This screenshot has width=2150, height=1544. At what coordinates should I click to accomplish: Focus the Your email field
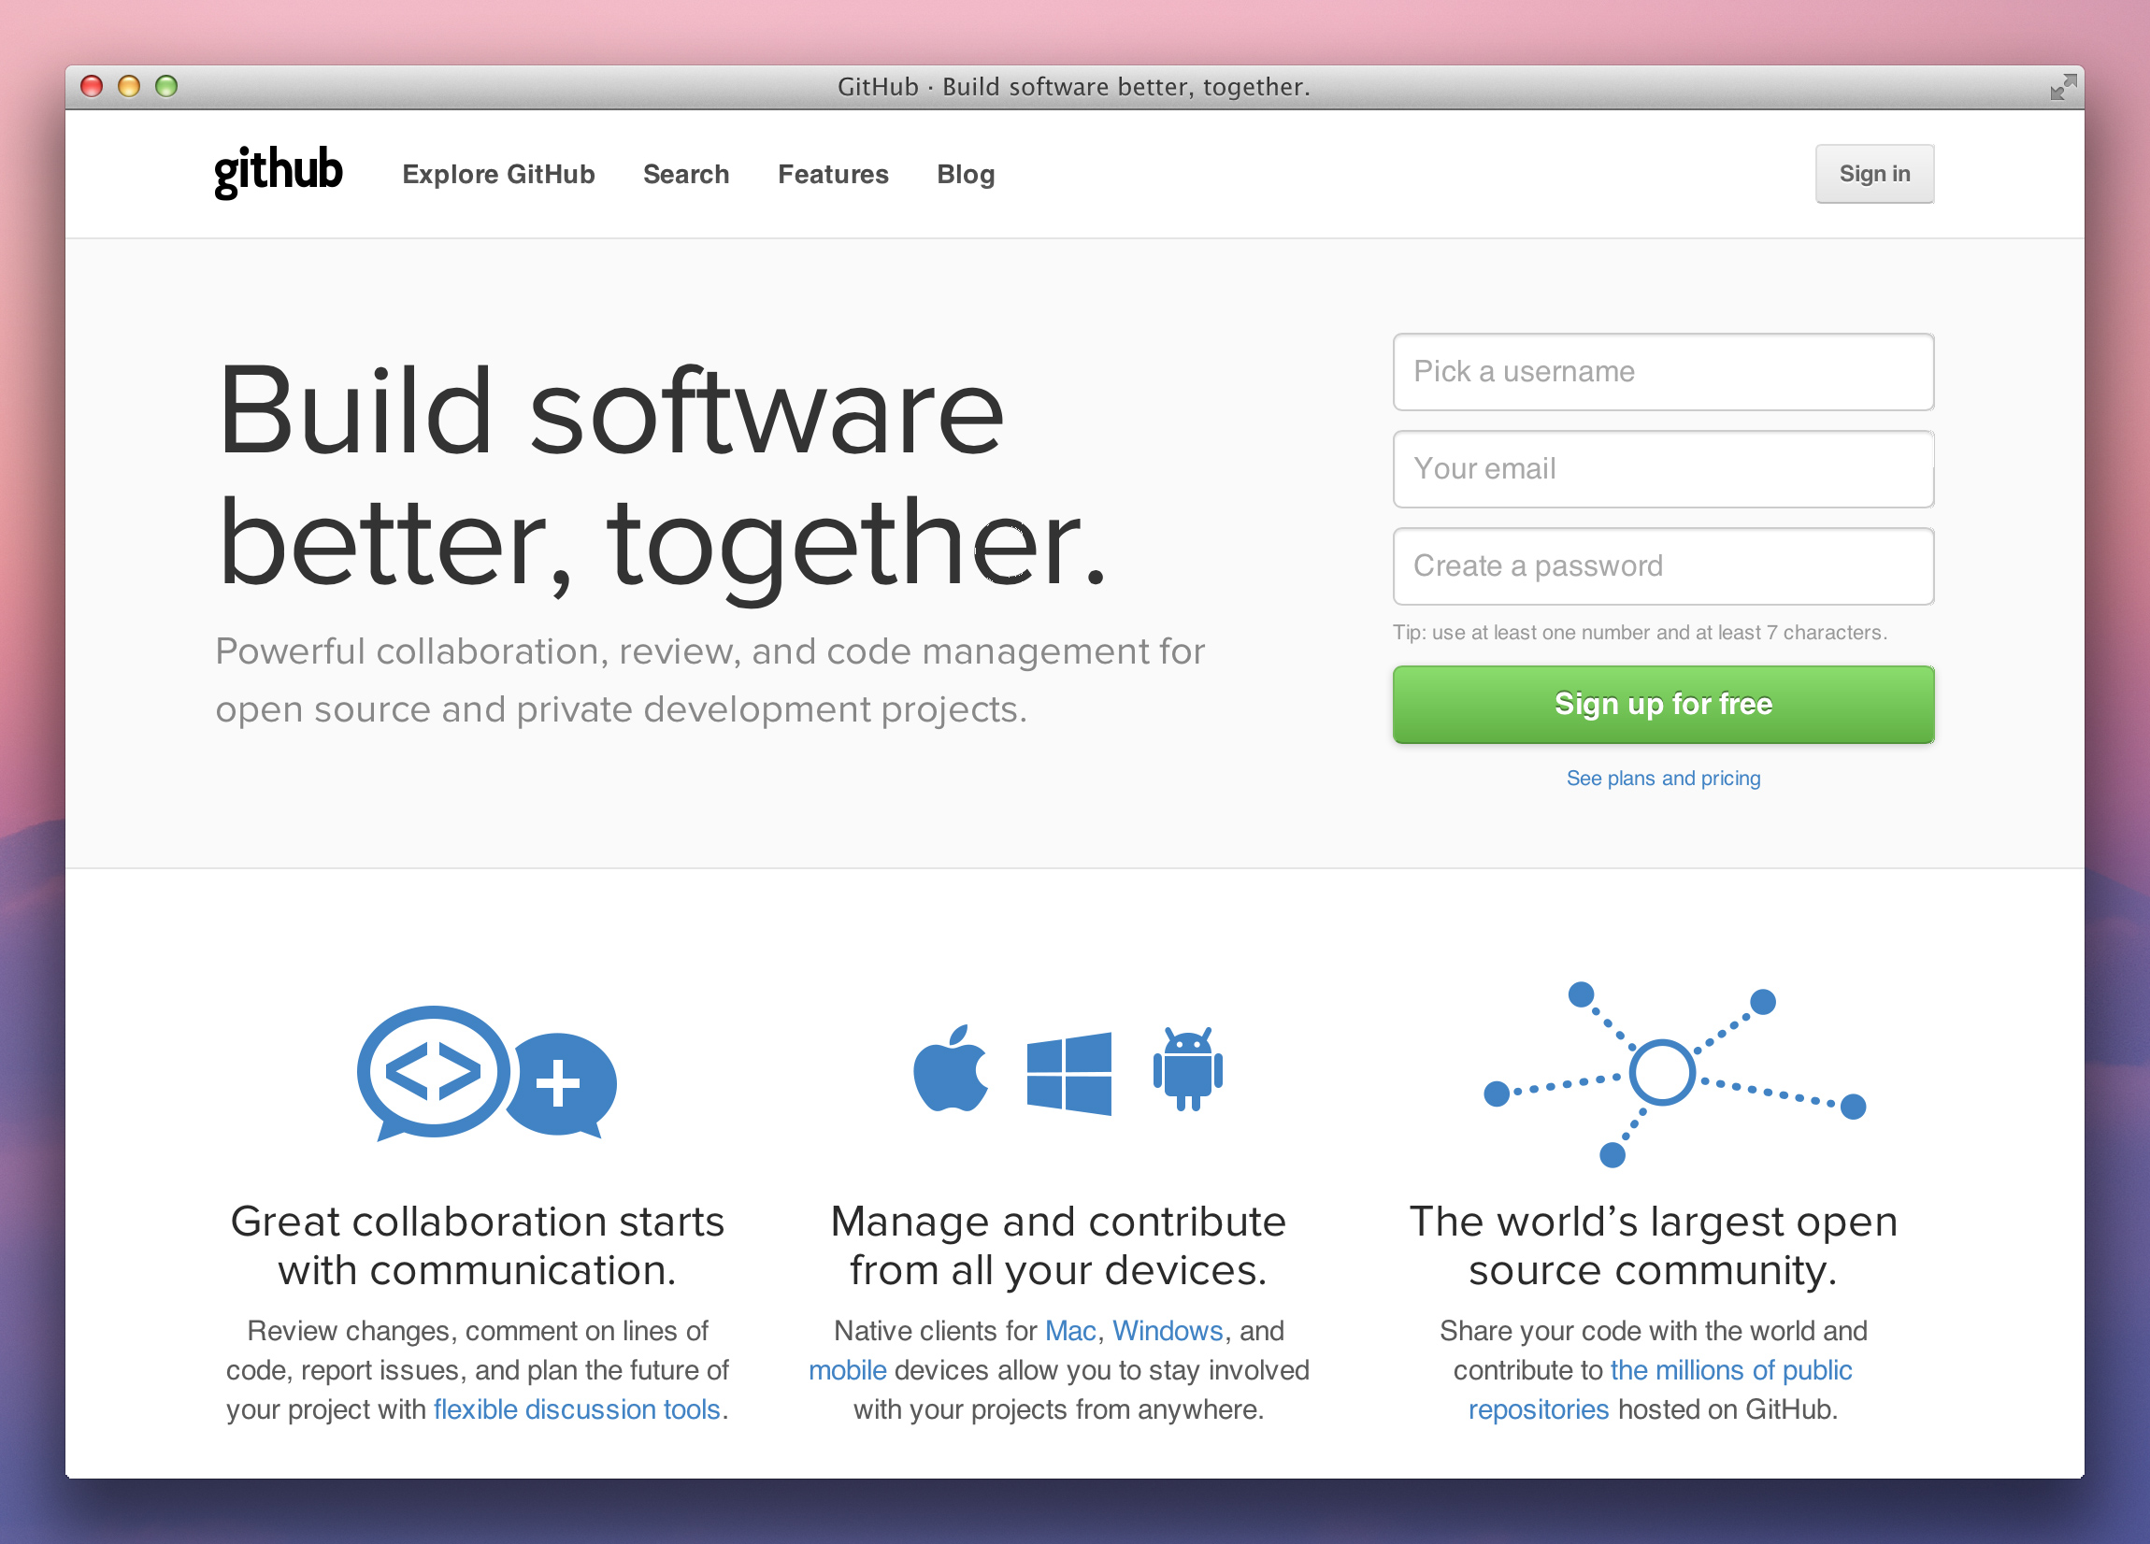click(1663, 469)
